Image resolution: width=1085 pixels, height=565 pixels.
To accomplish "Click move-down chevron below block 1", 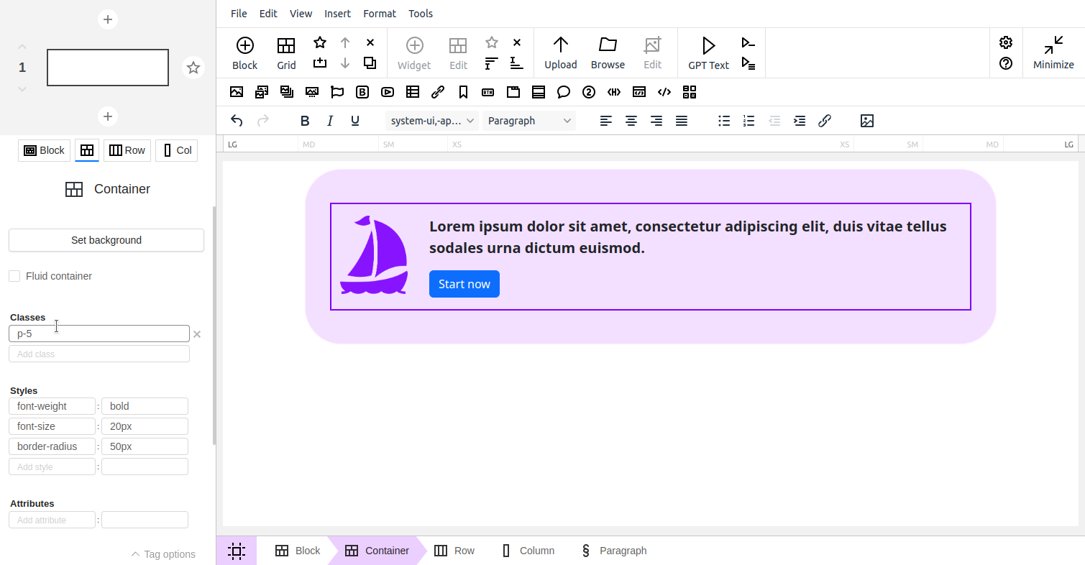I will pyautogui.click(x=22, y=89).
